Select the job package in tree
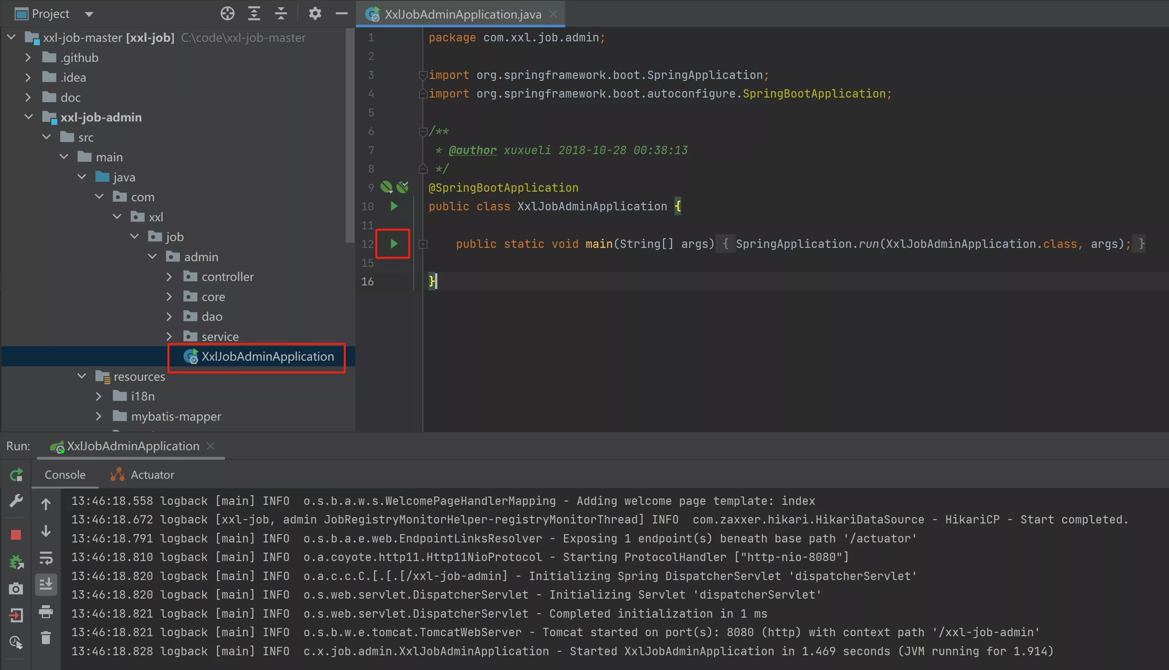Viewport: 1169px width, 670px height. (x=175, y=237)
